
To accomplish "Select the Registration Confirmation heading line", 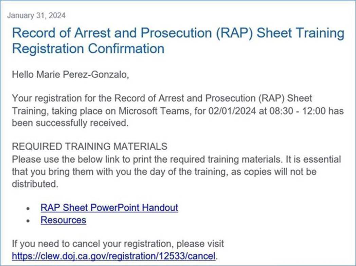I will tap(88, 49).
